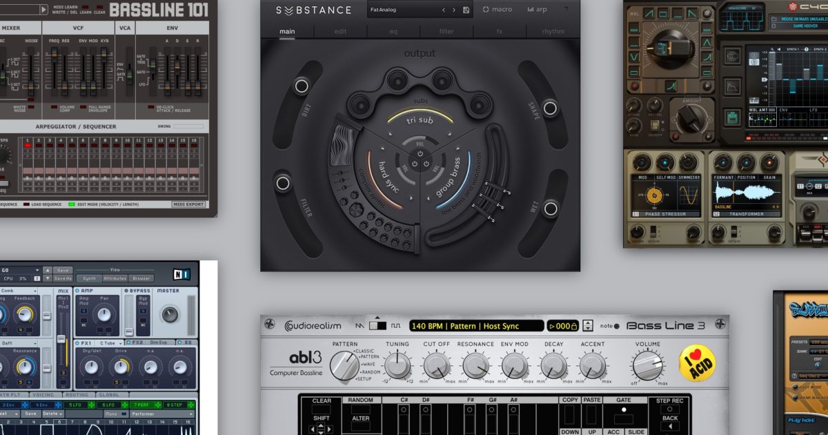828x435 pixels.
Task: Toggle the BYPASS section in Massive
Action: [x=126, y=291]
